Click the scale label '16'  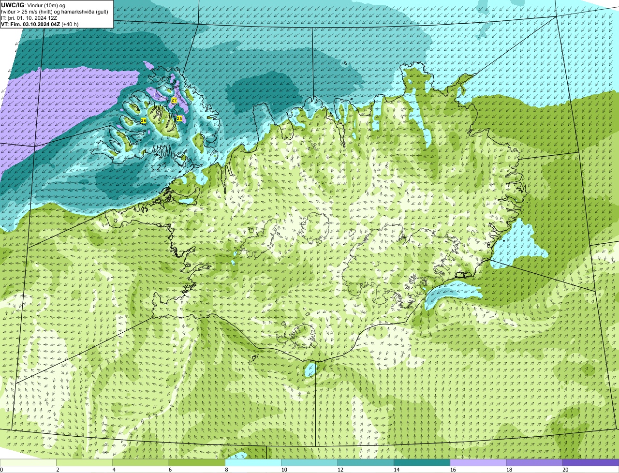tap(453, 470)
